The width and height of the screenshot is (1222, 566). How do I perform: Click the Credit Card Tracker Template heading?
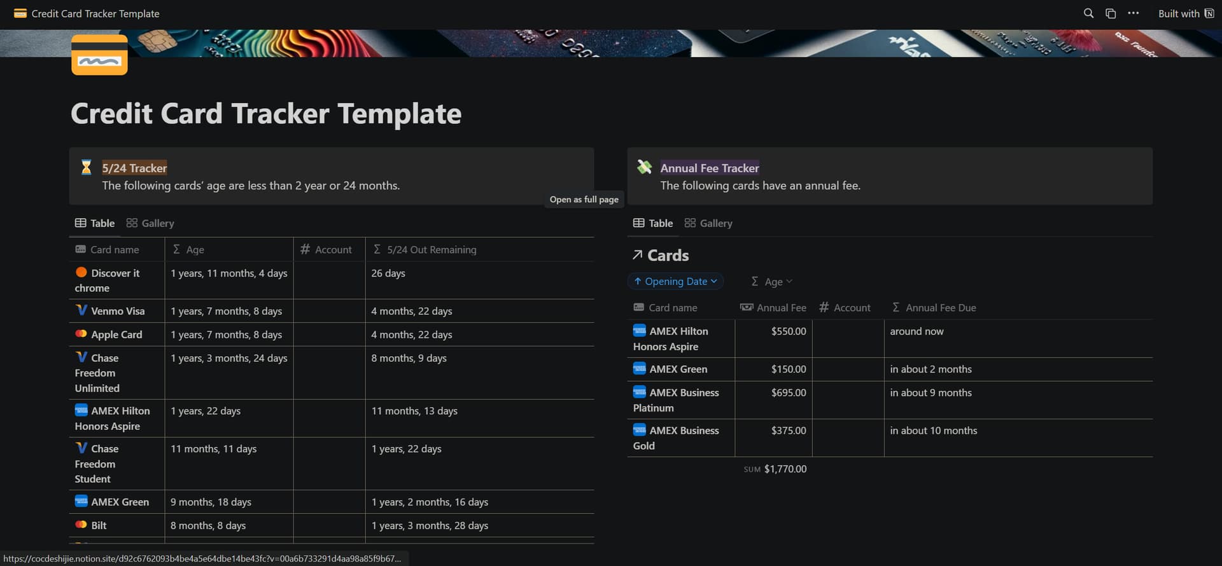click(x=266, y=114)
